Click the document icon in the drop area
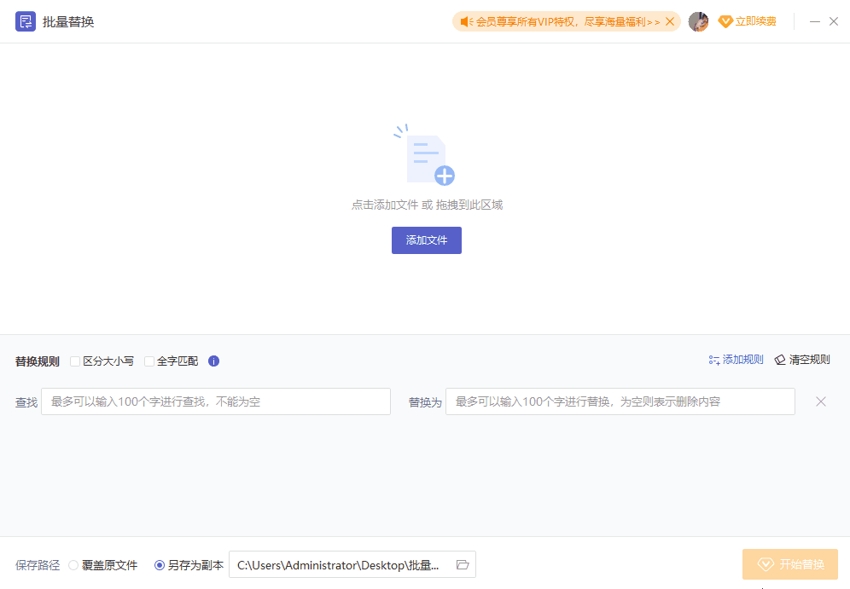Viewport: 850px width, 589px height. pyautogui.click(x=424, y=159)
